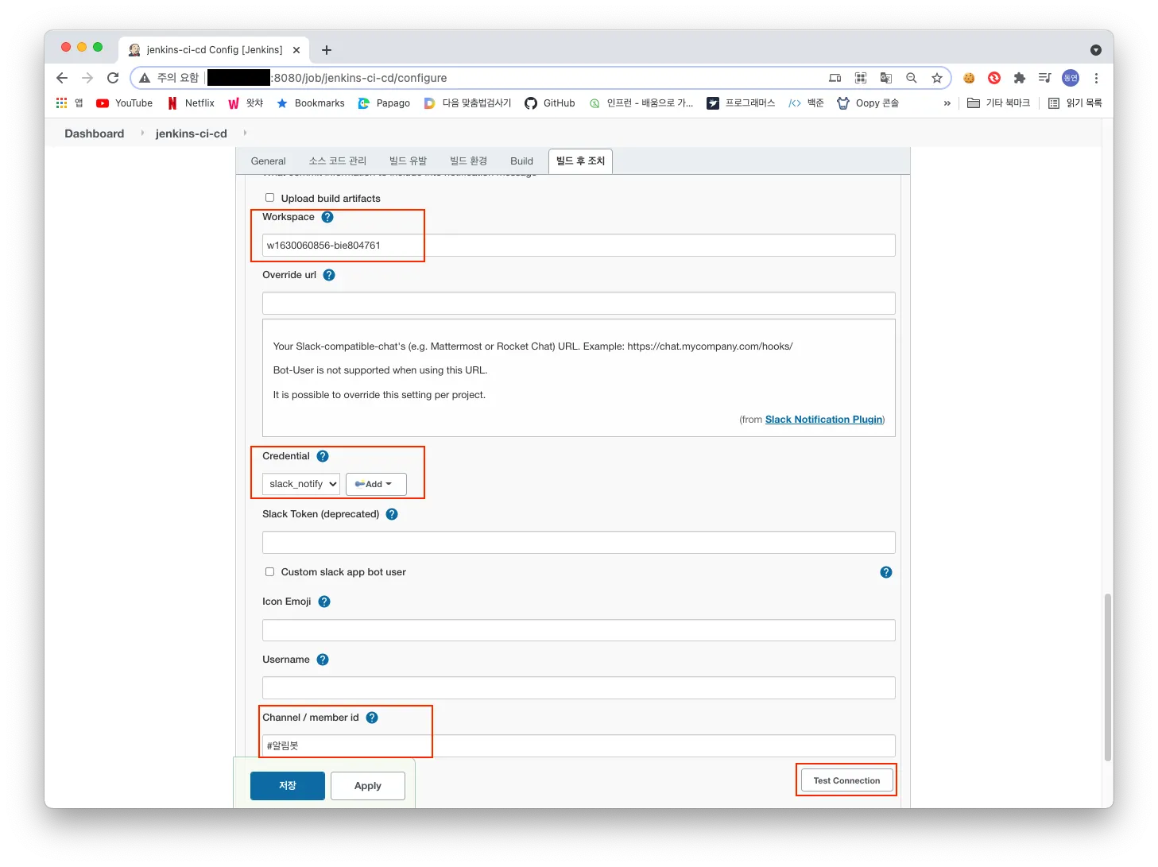Switch to the 빌드 유발 tab
The width and height of the screenshot is (1158, 867).
click(408, 161)
